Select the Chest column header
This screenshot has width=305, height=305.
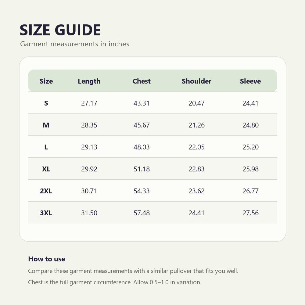(142, 81)
